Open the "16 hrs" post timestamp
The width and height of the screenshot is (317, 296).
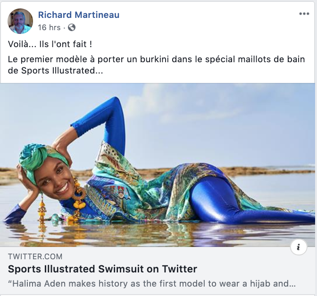50,27
